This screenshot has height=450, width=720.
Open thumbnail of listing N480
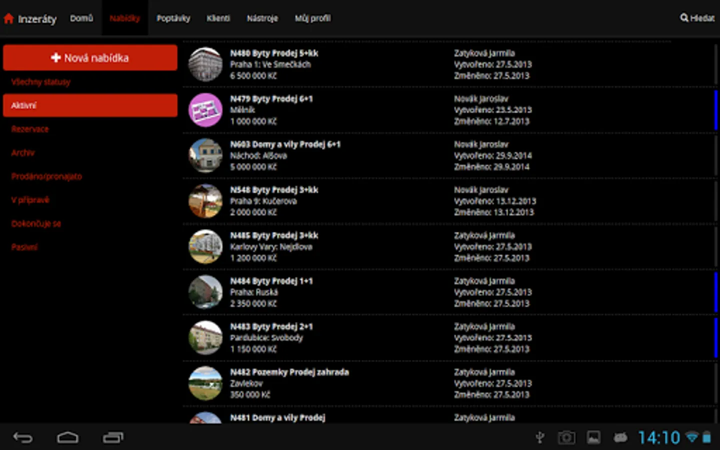(x=205, y=64)
